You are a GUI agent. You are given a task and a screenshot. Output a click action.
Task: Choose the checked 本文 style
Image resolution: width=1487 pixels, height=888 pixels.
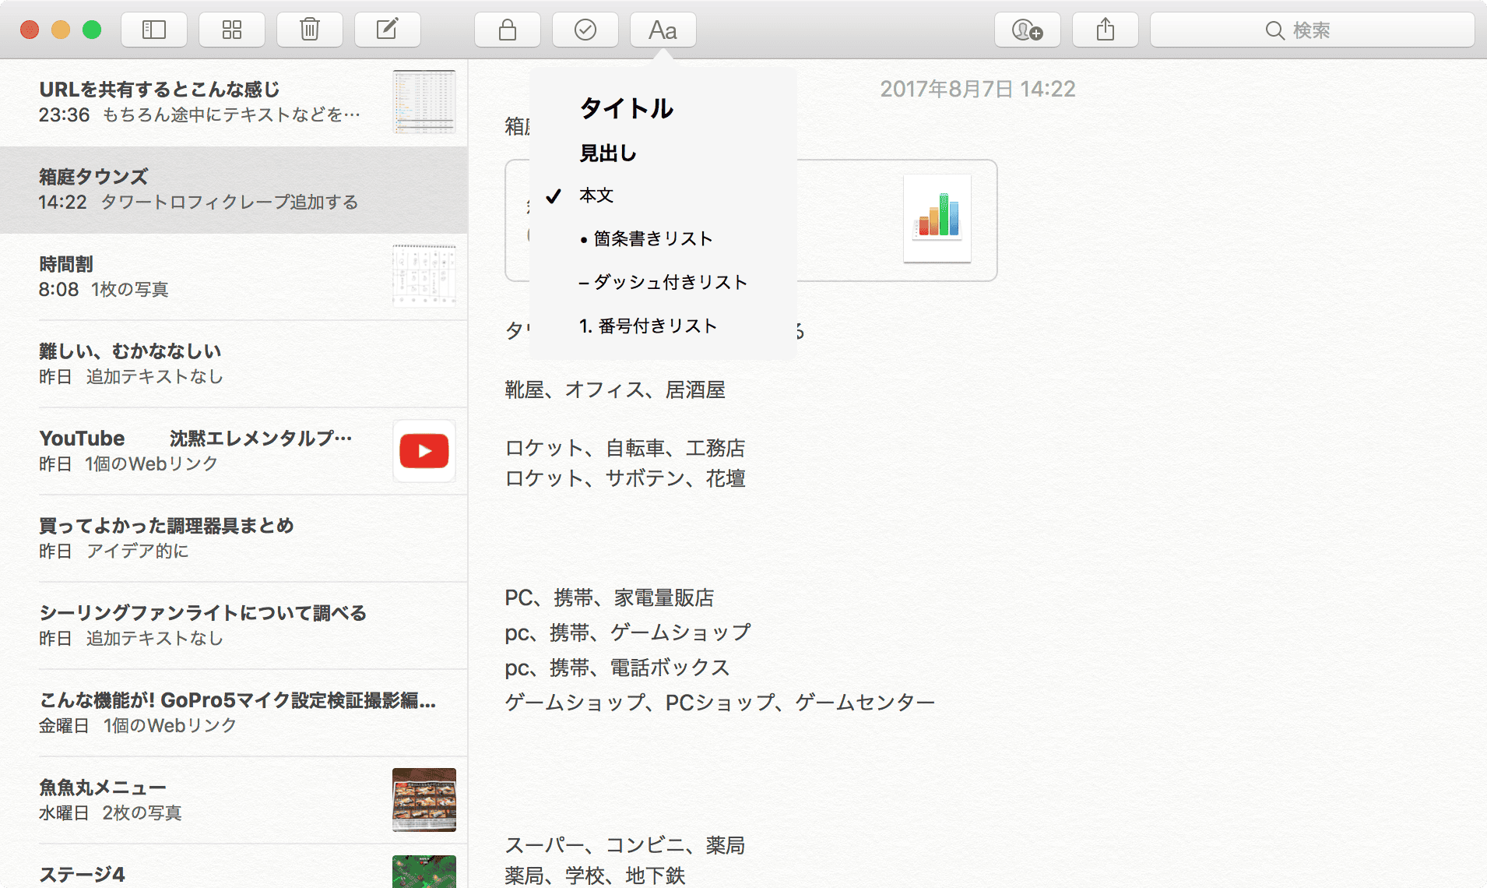click(596, 196)
